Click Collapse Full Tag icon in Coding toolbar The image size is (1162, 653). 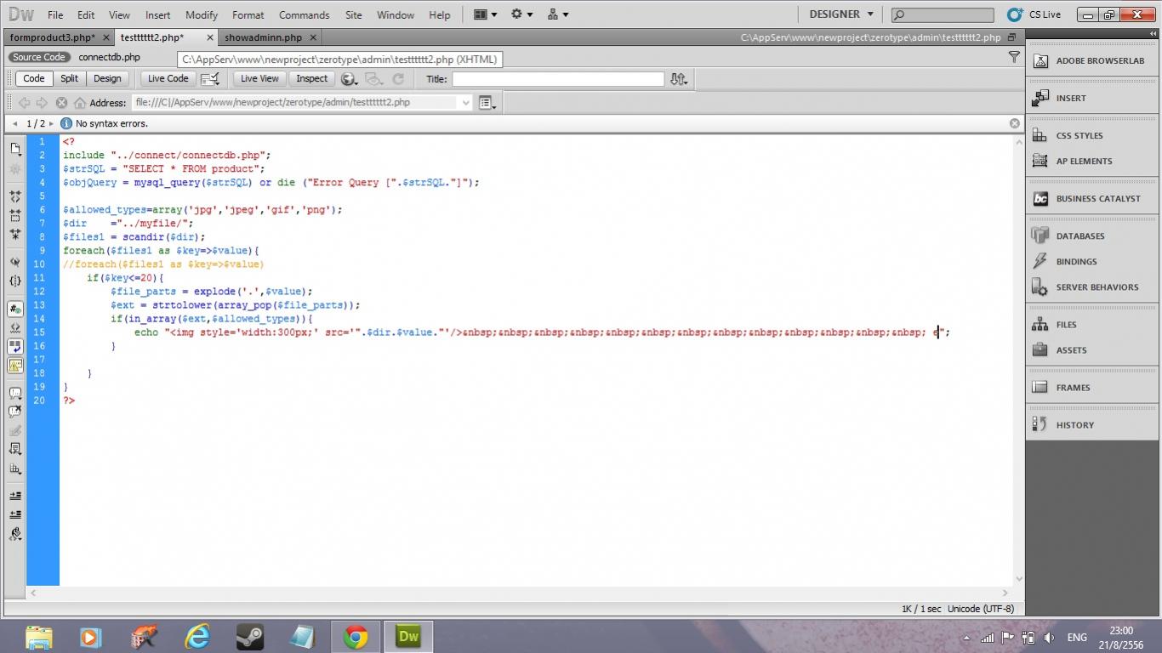click(15, 196)
